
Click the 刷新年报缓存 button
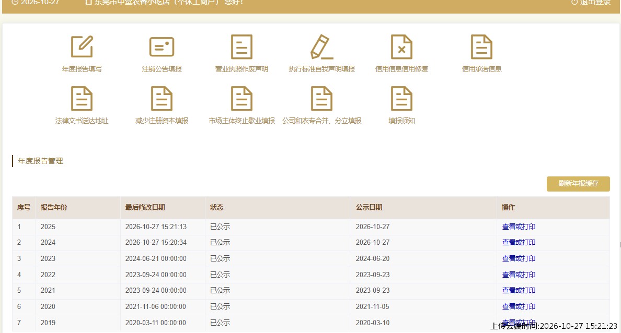(578, 184)
